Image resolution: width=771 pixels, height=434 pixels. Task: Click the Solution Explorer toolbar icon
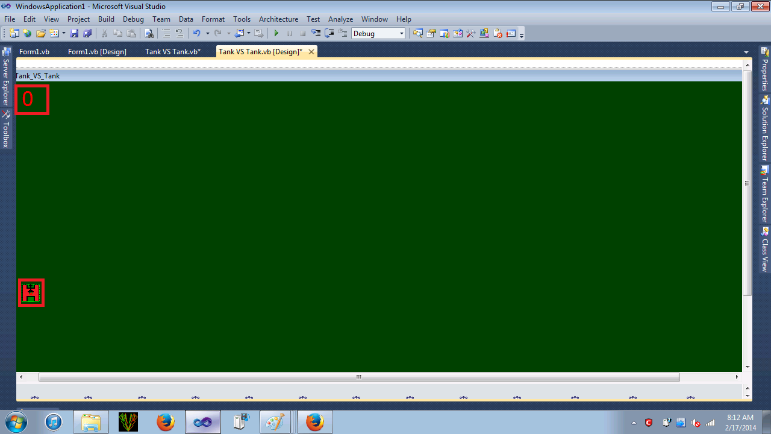417,34
